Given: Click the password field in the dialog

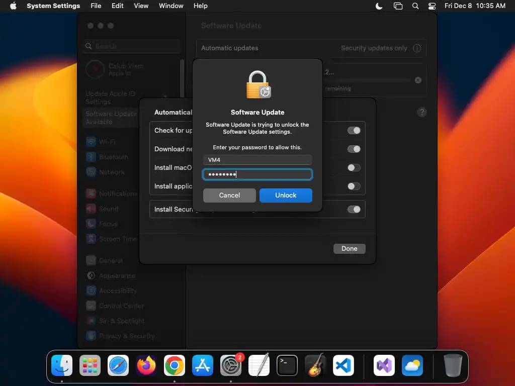Looking at the screenshot, I should (257, 174).
